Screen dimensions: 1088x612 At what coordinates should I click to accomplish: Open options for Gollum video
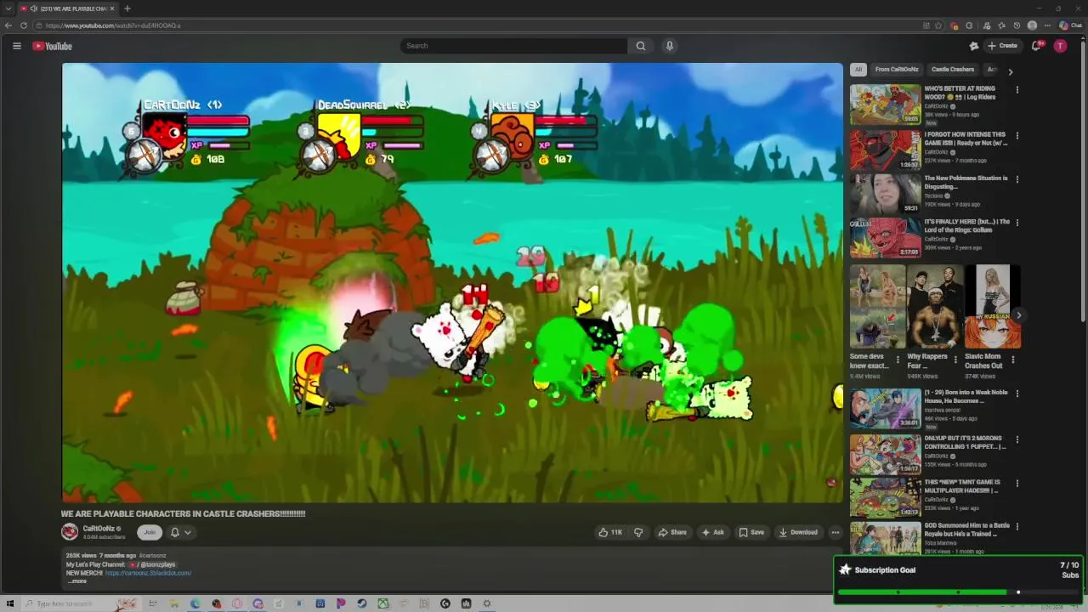click(x=1017, y=223)
